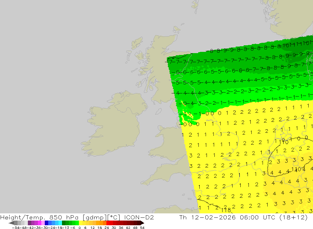Click the 06:00 UTC forecast time text
Viewport: 313px width, 229px height.
pyautogui.click(x=258, y=217)
